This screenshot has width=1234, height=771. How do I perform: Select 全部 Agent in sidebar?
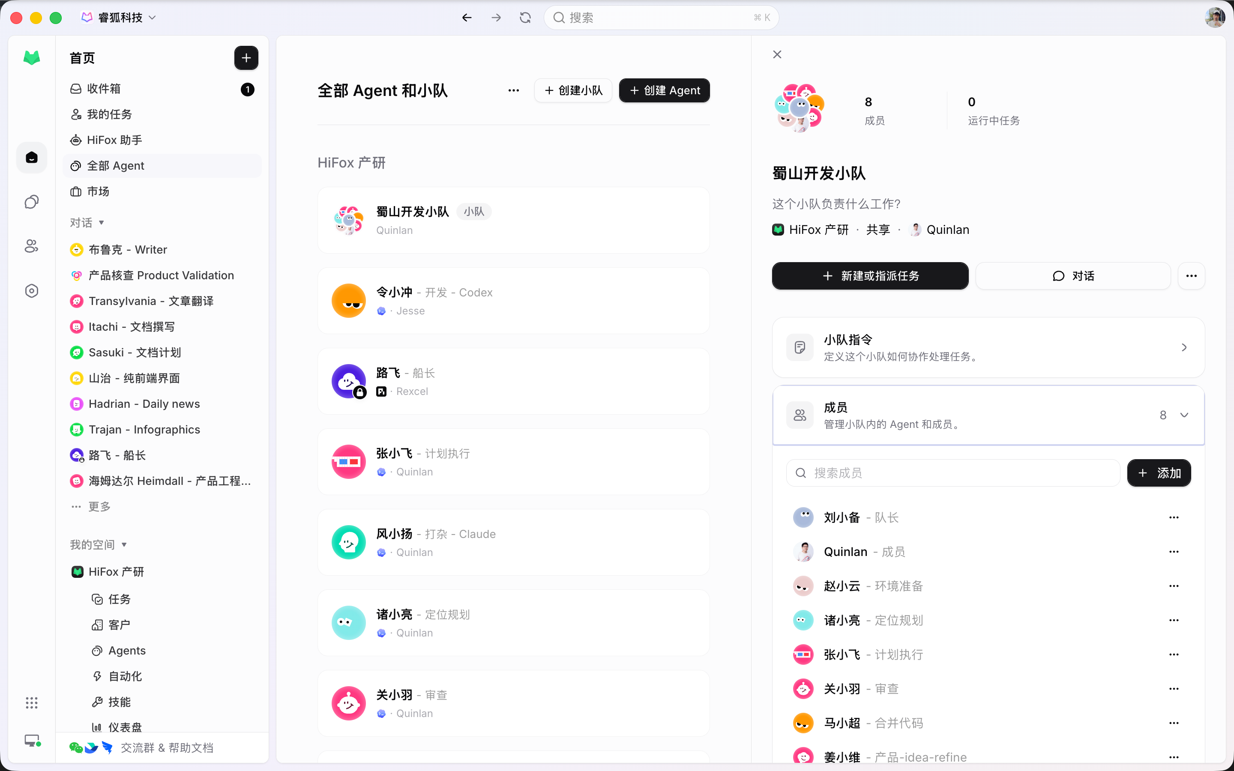(x=162, y=166)
